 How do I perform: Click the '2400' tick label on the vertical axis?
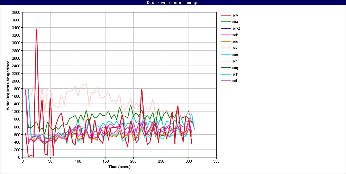[x=17, y=66]
